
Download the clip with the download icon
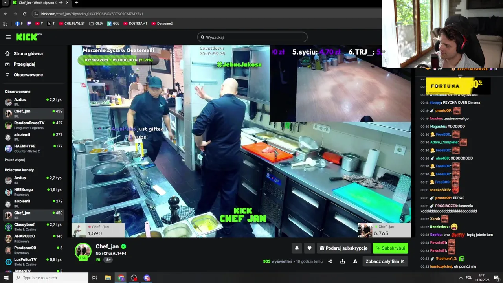pos(343,261)
